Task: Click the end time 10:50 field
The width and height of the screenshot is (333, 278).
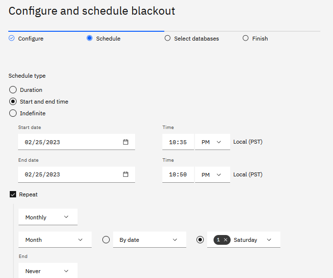Action: click(x=178, y=174)
